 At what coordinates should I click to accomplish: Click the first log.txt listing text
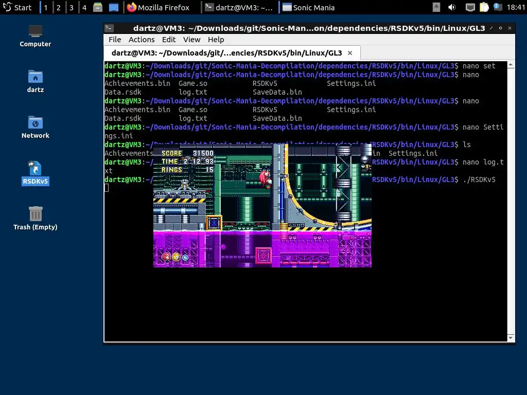pos(193,92)
